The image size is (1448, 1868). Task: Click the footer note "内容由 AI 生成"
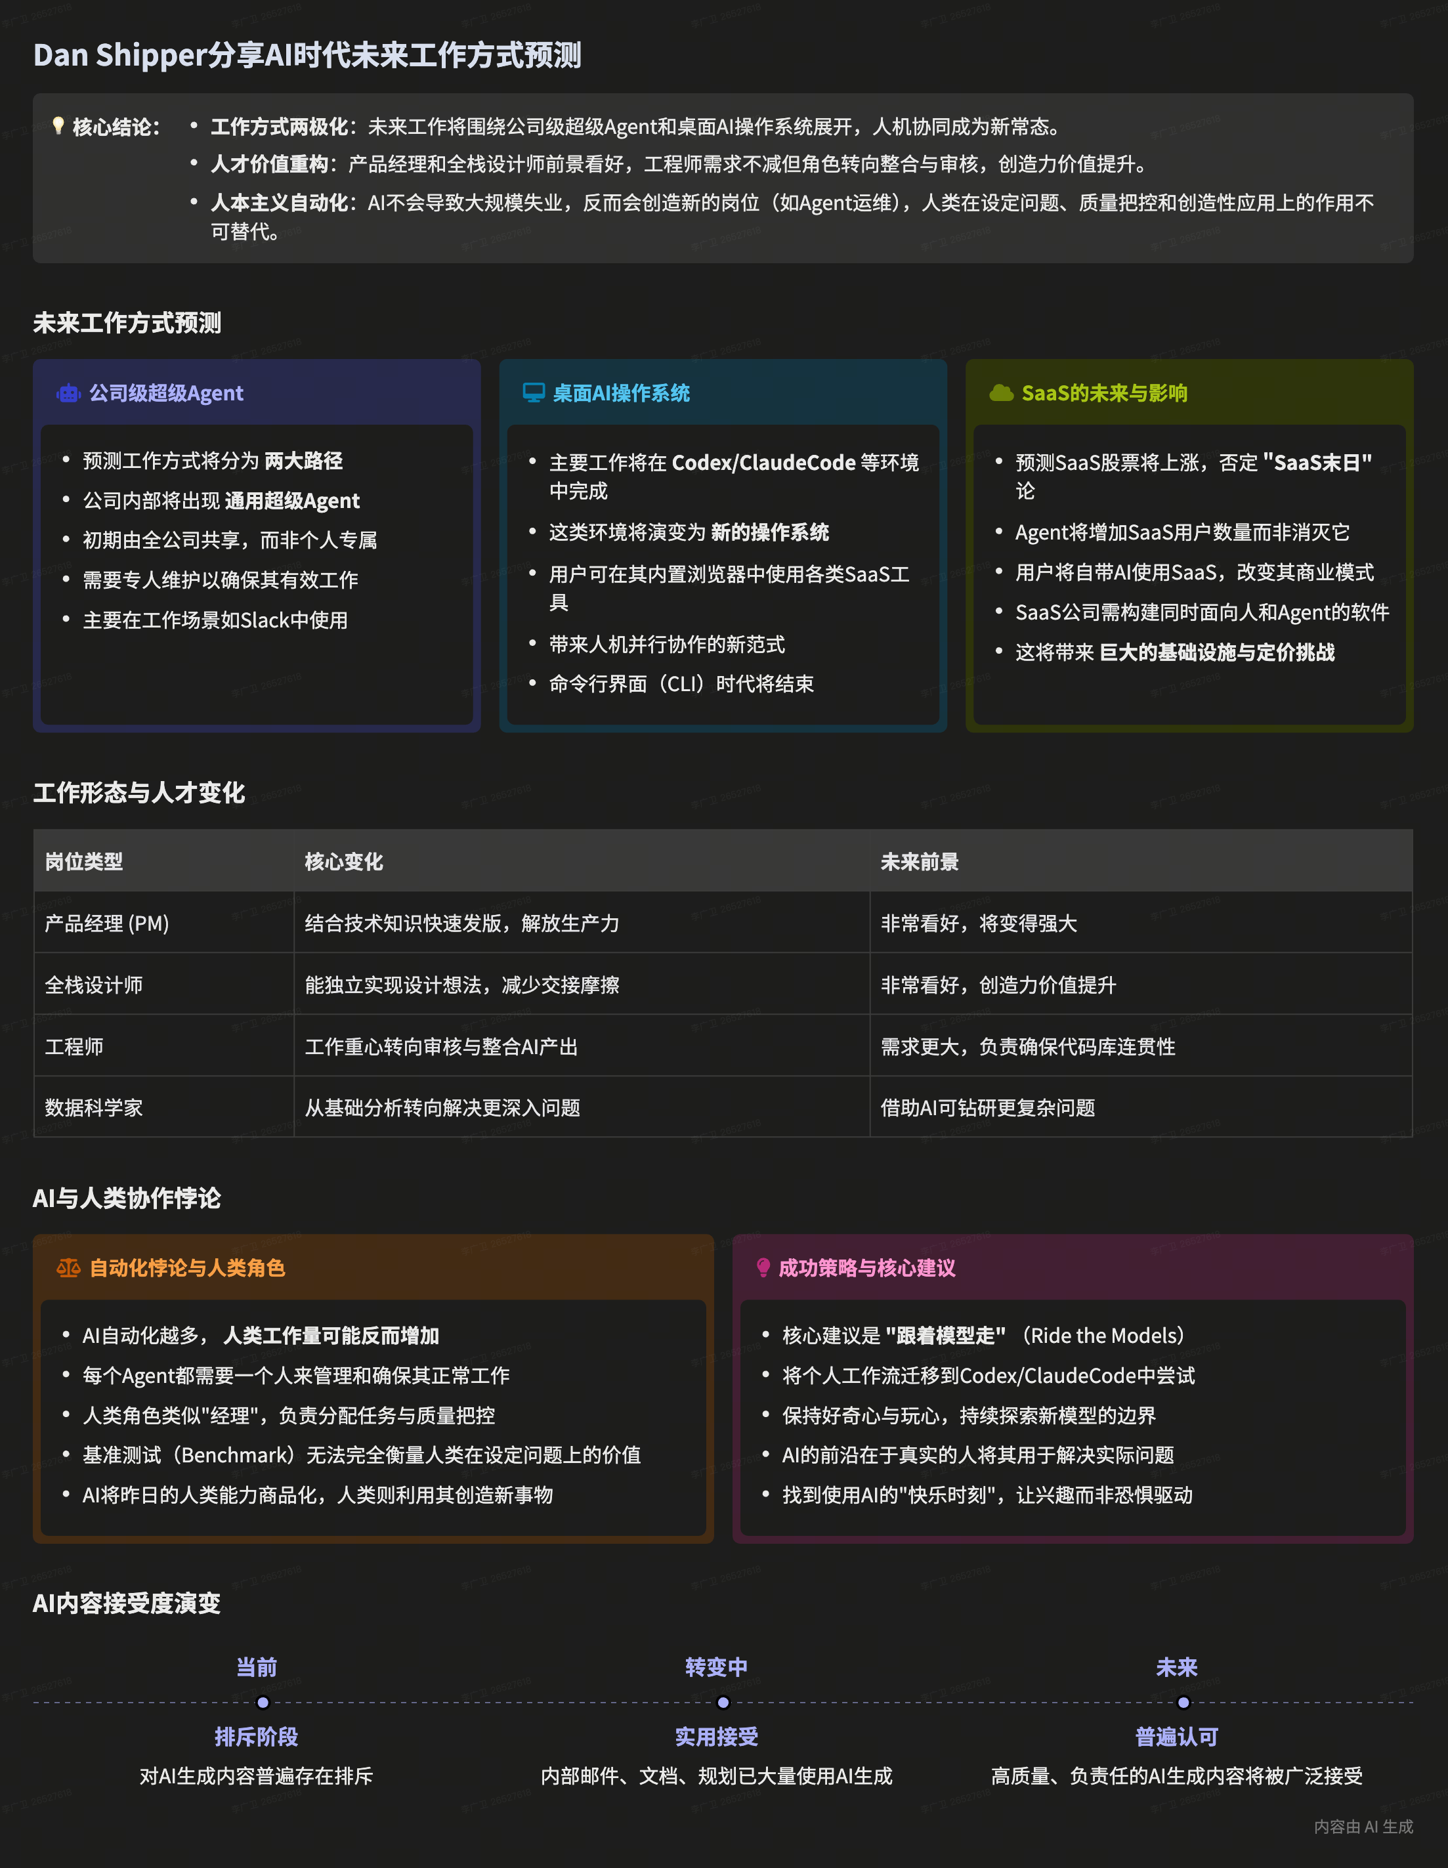1363,1827
